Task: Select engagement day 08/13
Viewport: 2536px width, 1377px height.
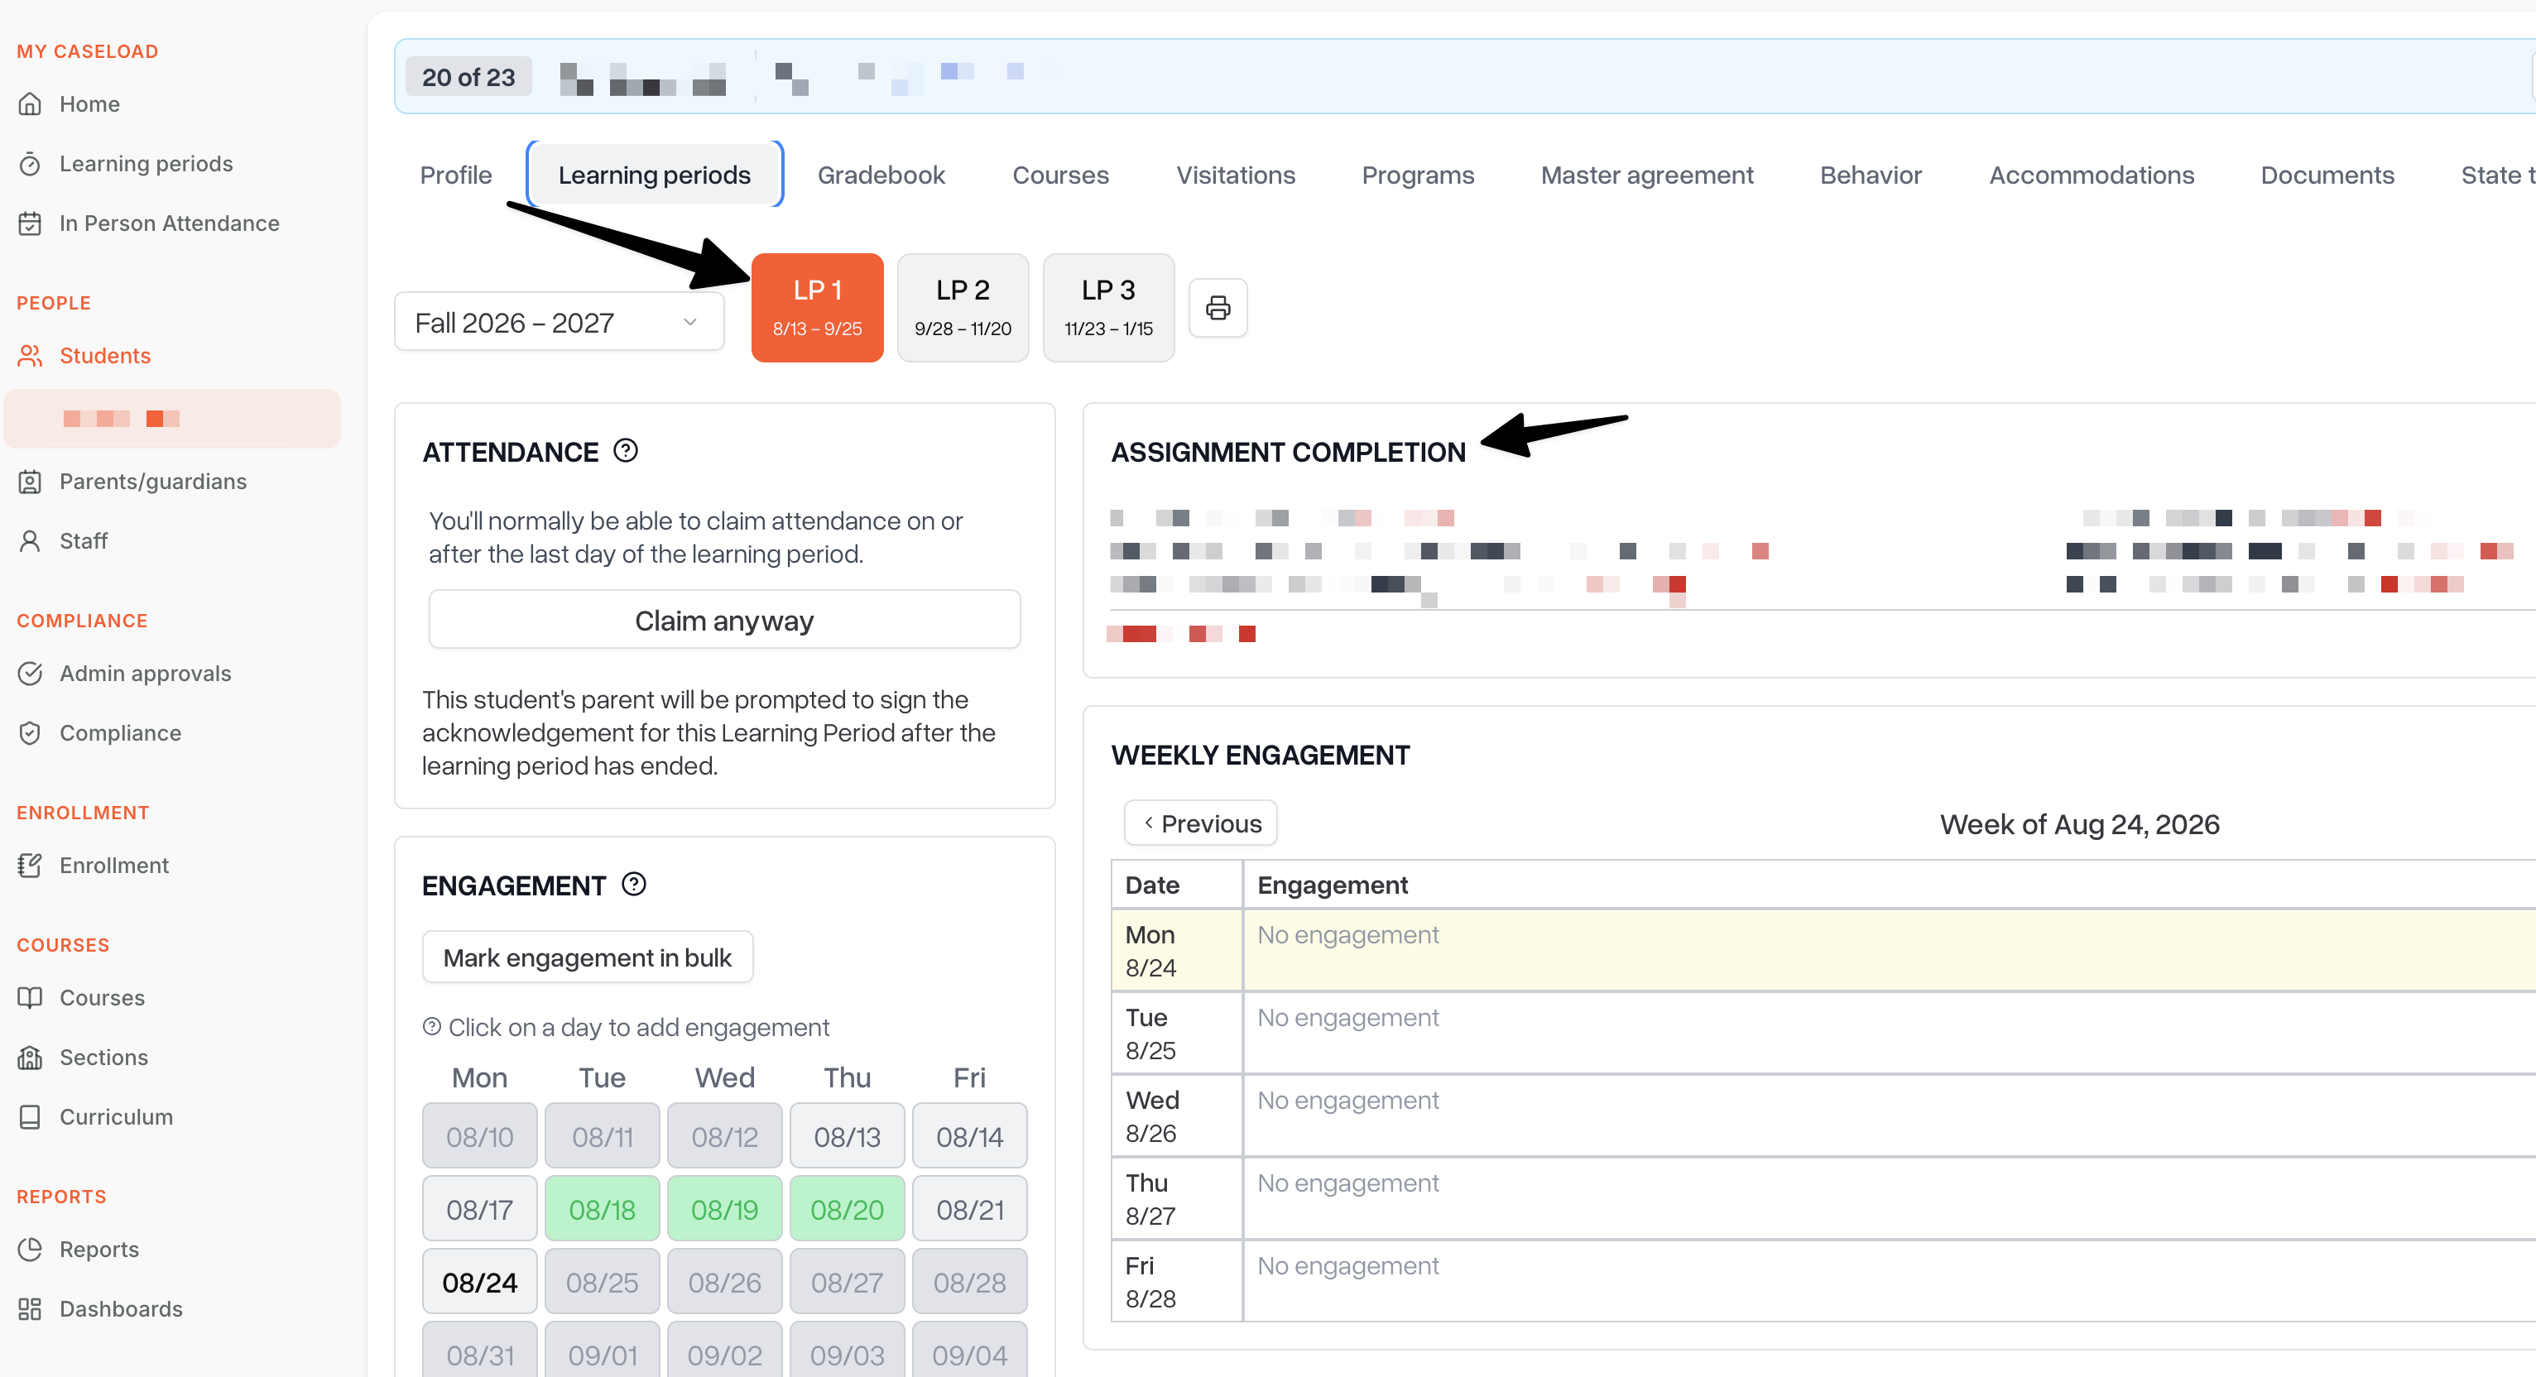Action: [x=848, y=1136]
